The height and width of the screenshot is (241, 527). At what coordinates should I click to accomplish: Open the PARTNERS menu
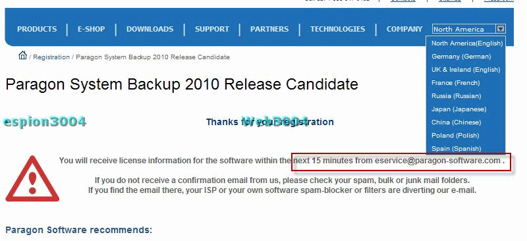click(x=269, y=29)
